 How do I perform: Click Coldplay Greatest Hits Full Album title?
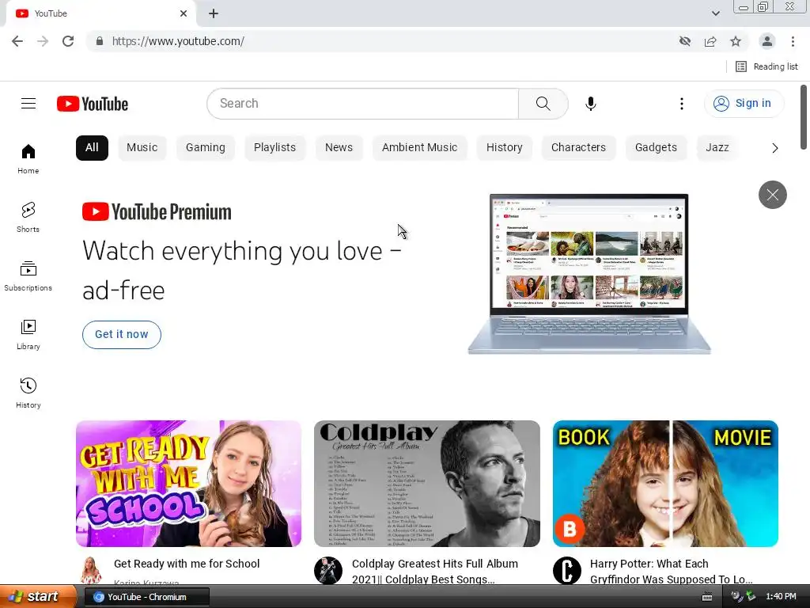point(434,572)
